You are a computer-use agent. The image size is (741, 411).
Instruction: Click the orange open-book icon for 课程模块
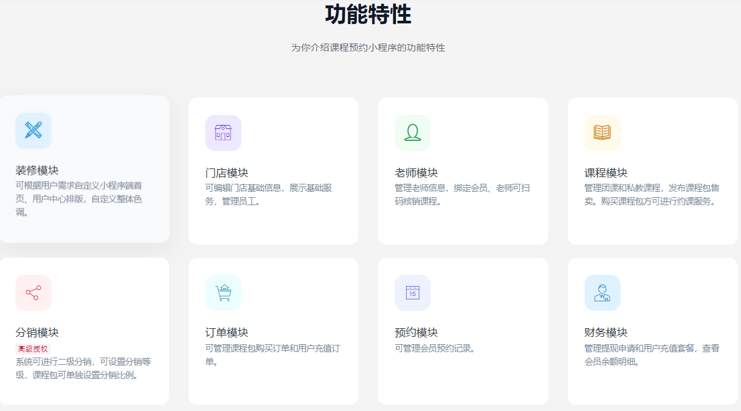pyautogui.click(x=602, y=133)
